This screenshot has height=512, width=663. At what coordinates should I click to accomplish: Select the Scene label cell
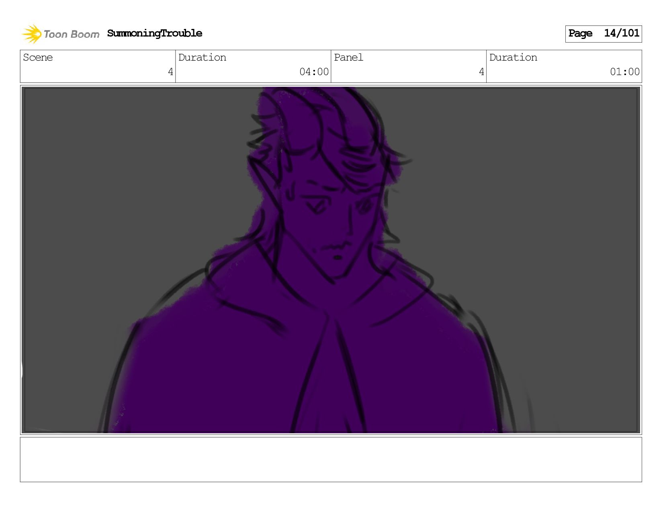pos(98,66)
